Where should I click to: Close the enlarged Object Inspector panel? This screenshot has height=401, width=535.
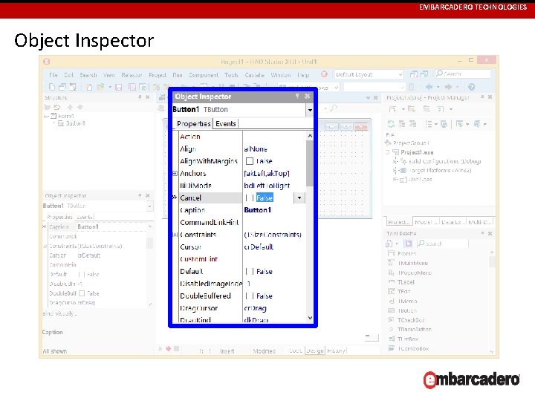[307, 97]
